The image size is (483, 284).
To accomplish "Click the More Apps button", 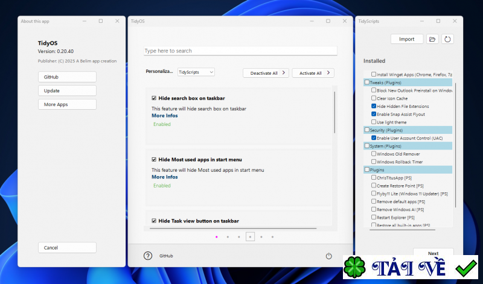I will tap(67, 104).
